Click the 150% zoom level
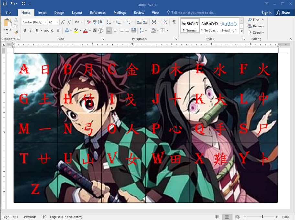The height and width of the screenshot is (220, 295). [x=285, y=217]
